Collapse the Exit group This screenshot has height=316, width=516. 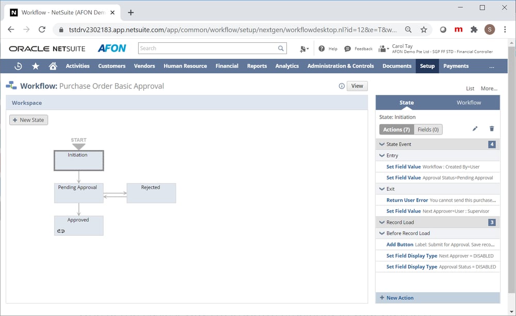tap(382, 189)
